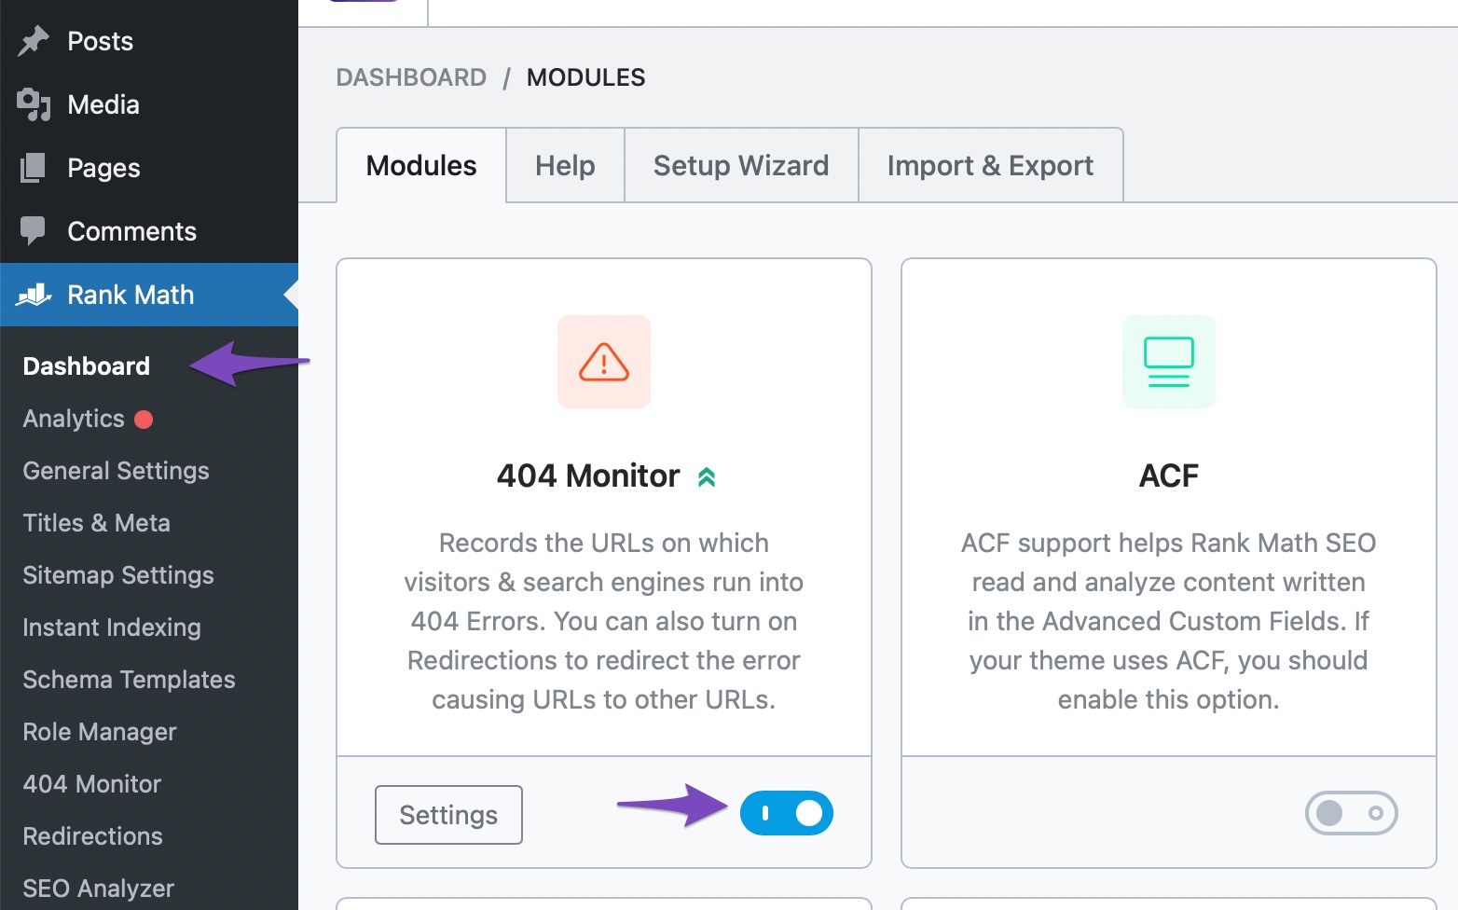
Task: Open the Setup Wizard tab
Action: [740, 165]
